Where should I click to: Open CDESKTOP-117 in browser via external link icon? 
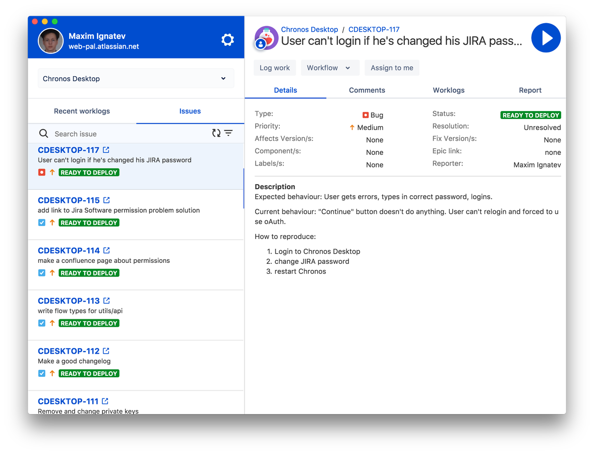(106, 150)
